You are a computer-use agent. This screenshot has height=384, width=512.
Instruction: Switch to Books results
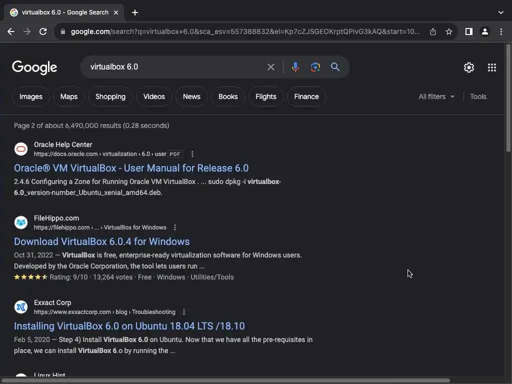point(228,96)
